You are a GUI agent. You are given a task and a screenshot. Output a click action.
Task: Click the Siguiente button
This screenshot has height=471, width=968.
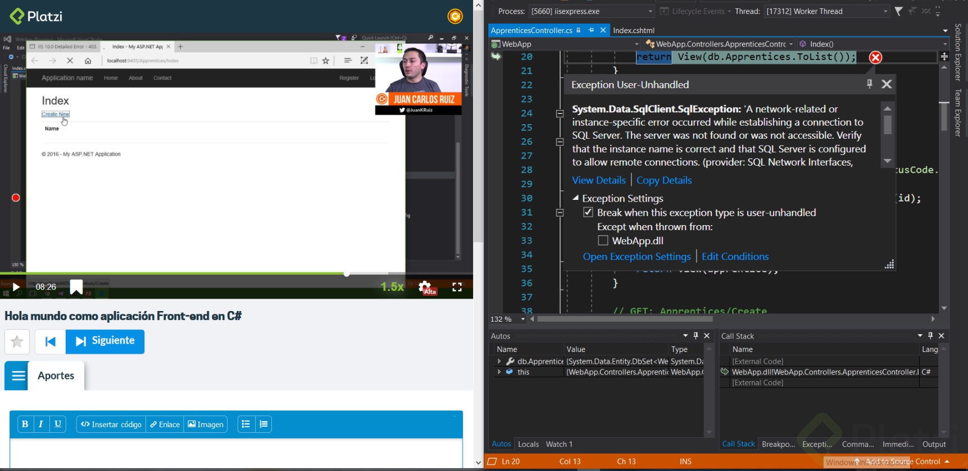105,341
